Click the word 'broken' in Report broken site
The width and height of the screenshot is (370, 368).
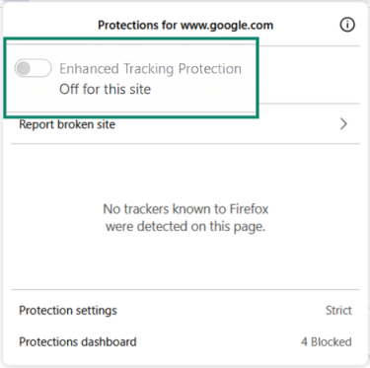point(75,124)
